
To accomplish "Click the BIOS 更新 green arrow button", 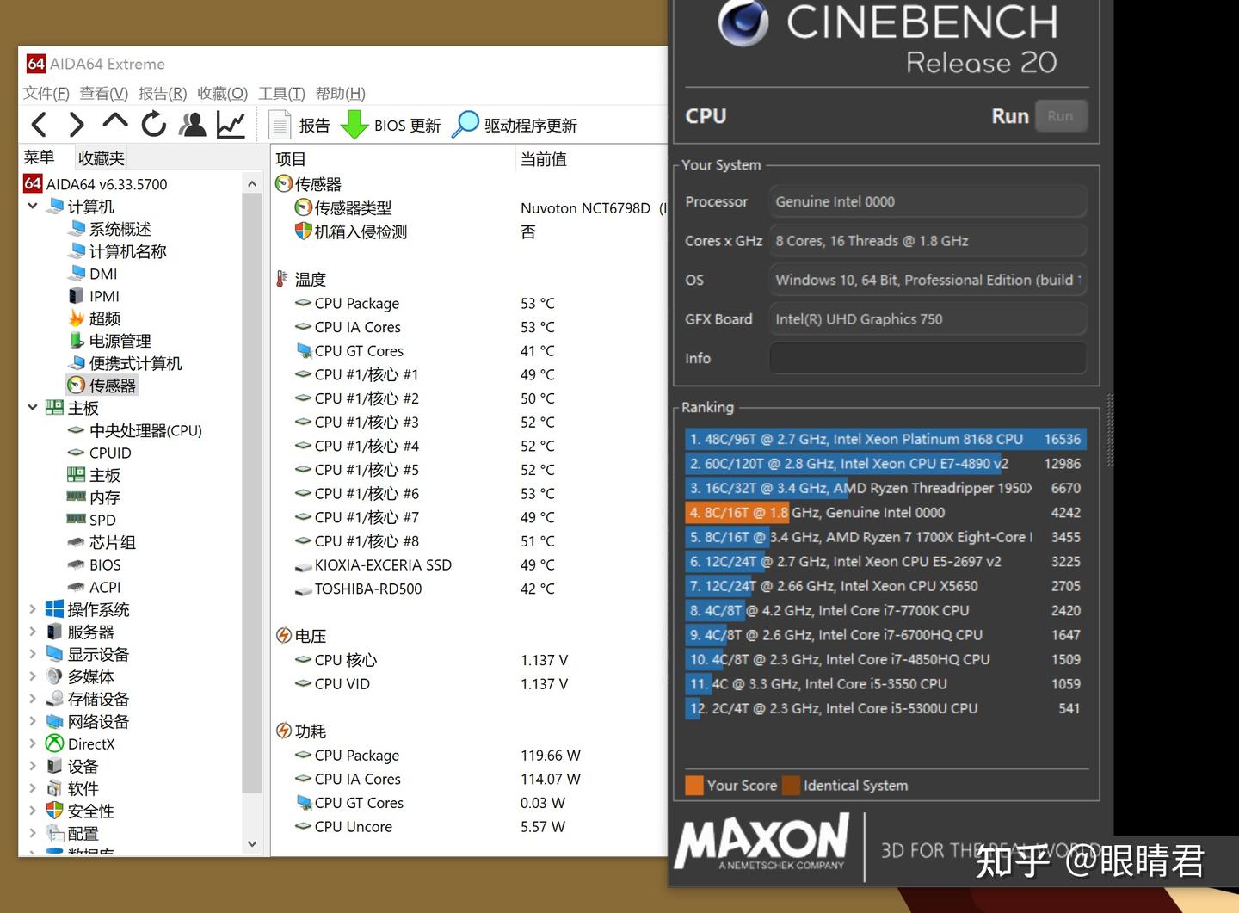I will coord(391,126).
